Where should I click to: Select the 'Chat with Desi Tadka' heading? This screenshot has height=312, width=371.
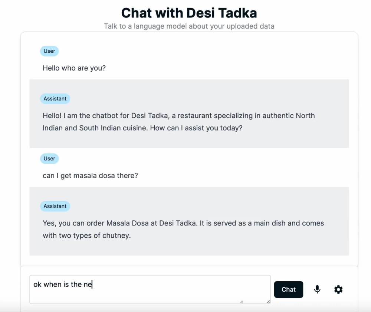[x=189, y=13]
